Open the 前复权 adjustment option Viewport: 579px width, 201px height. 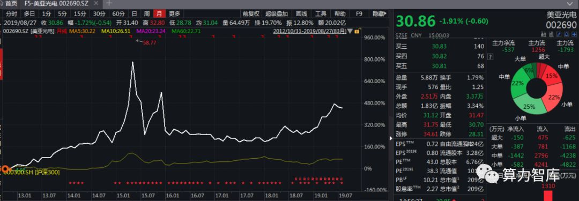pos(251,14)
